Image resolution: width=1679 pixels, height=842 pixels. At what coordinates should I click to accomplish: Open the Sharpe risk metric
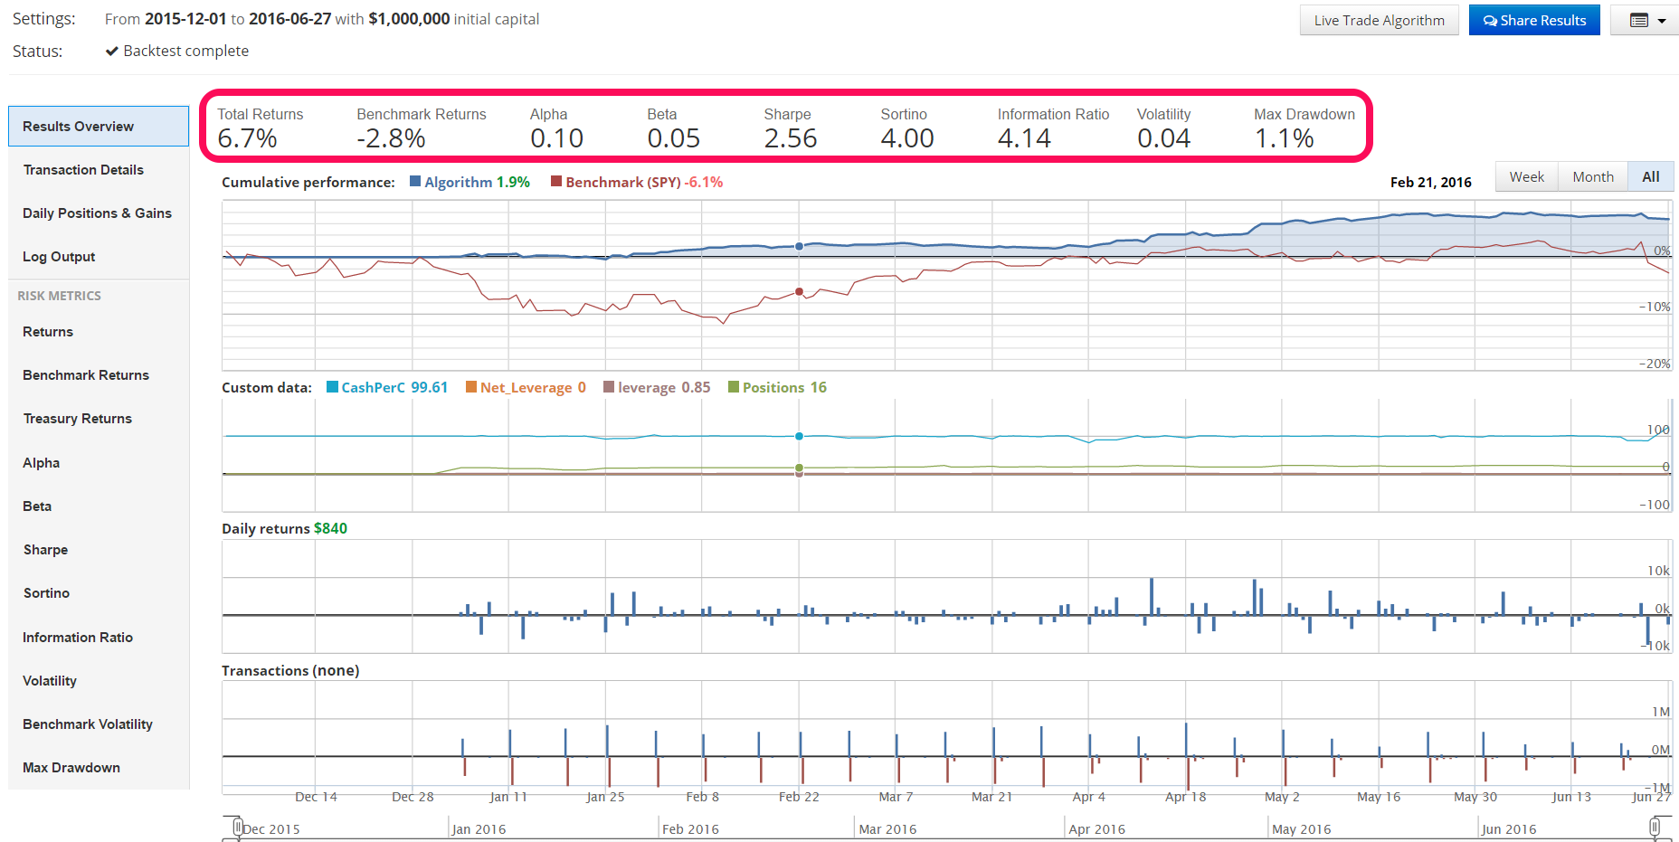pos(45,549)
